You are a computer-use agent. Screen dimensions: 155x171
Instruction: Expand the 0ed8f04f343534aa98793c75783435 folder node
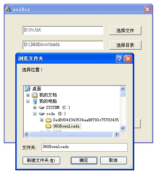[x=42, y=120]
